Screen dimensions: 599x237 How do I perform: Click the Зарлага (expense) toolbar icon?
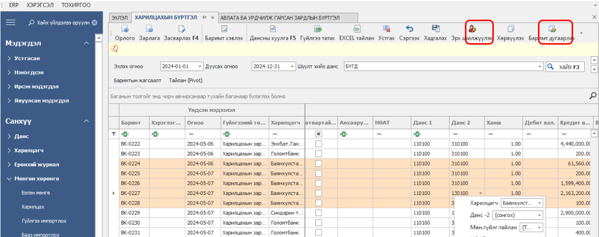149,29
